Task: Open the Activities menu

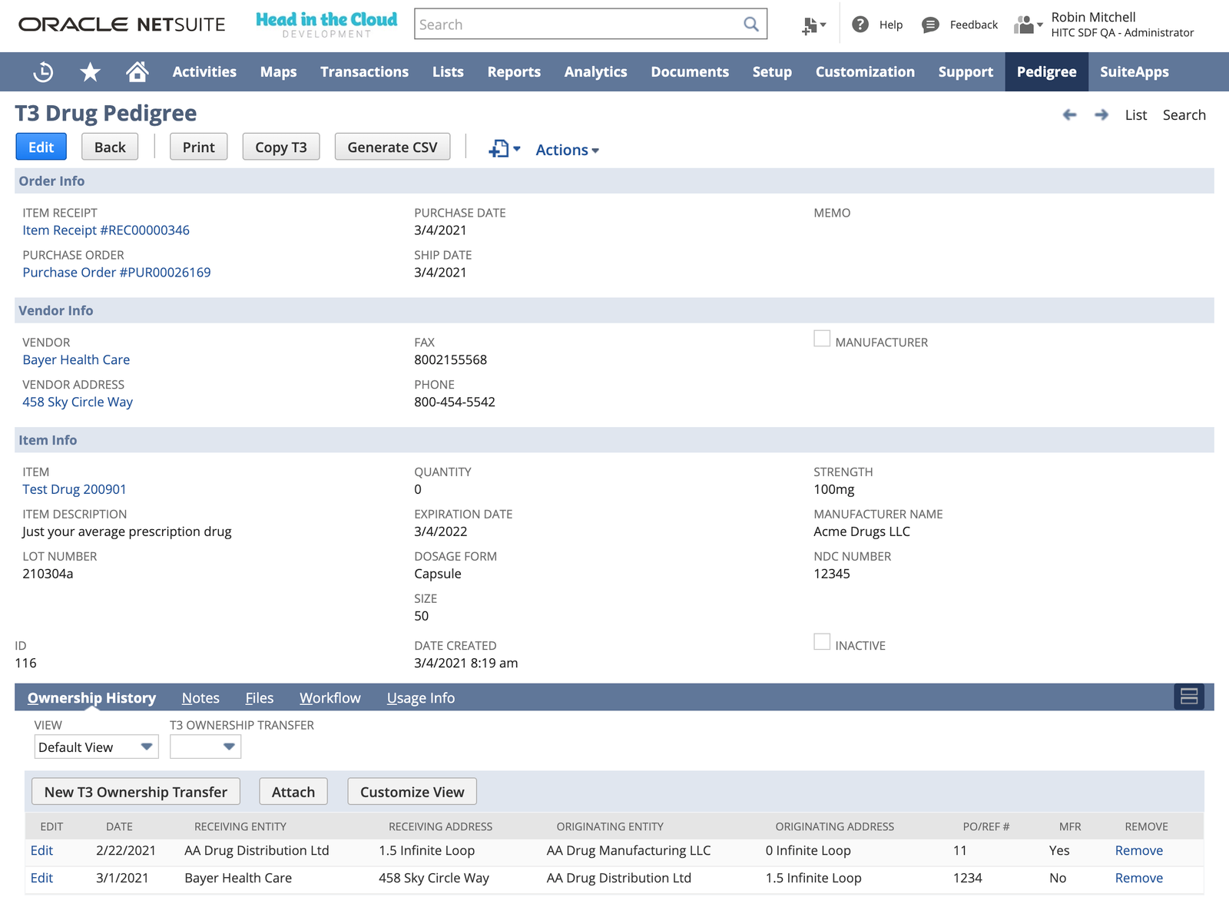Action: 204,71
